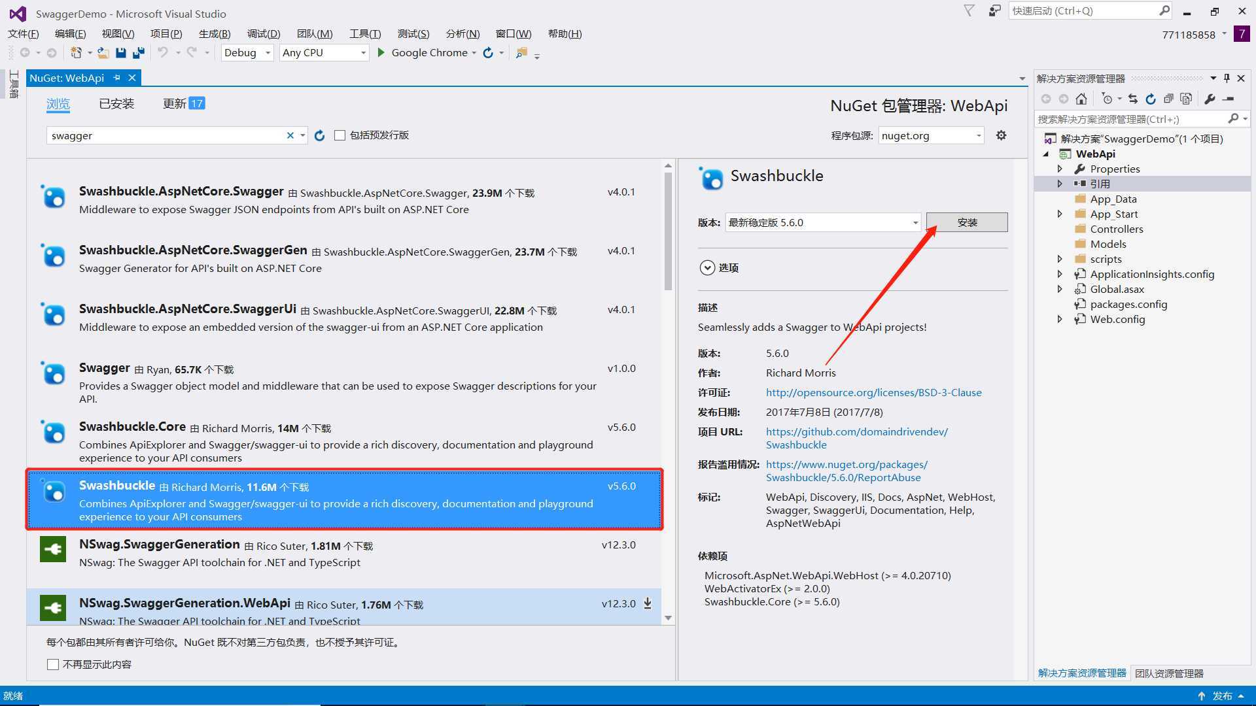Click the Install button for Swashbuckle
The image size is (1256, 706).
pos(967,222)
